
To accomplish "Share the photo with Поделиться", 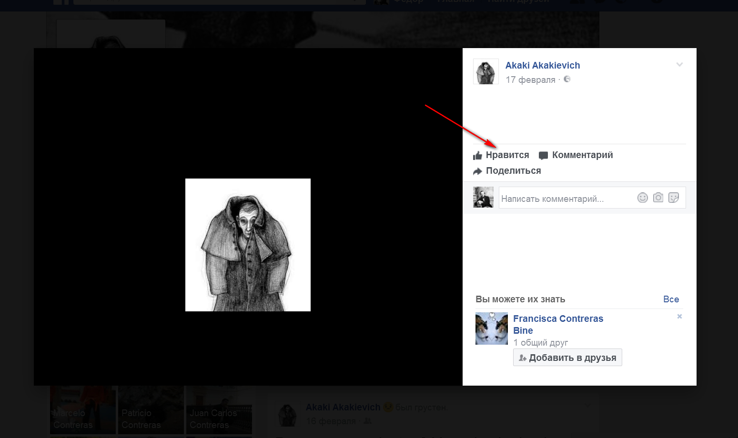I will point(507,171).
